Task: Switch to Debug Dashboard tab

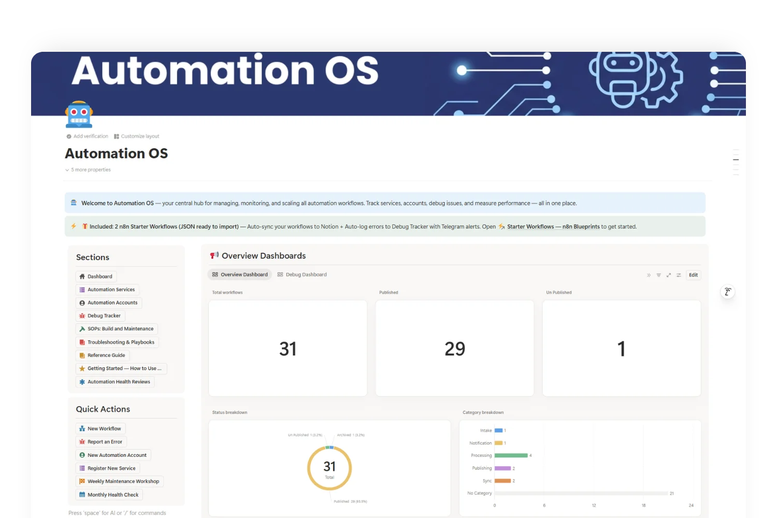Action: tap(302, 275)
